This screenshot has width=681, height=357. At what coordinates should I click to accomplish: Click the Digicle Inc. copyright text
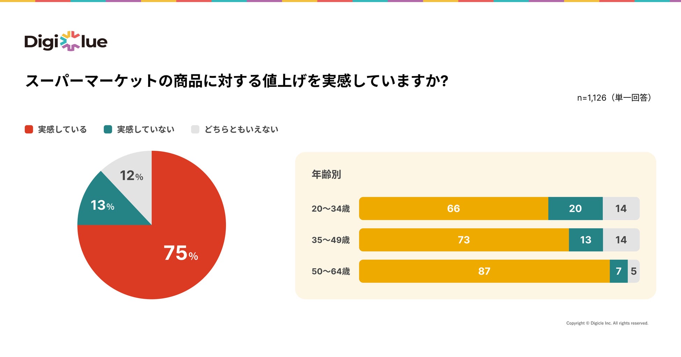(x=607, y=323)
